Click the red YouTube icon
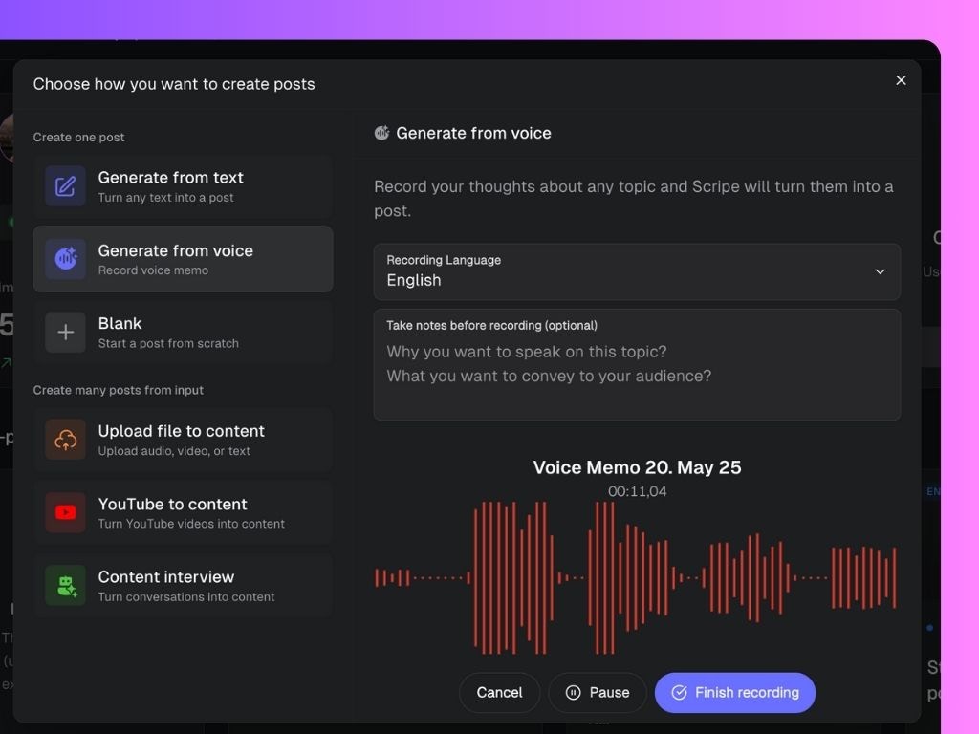 click(x=65, y=512)
